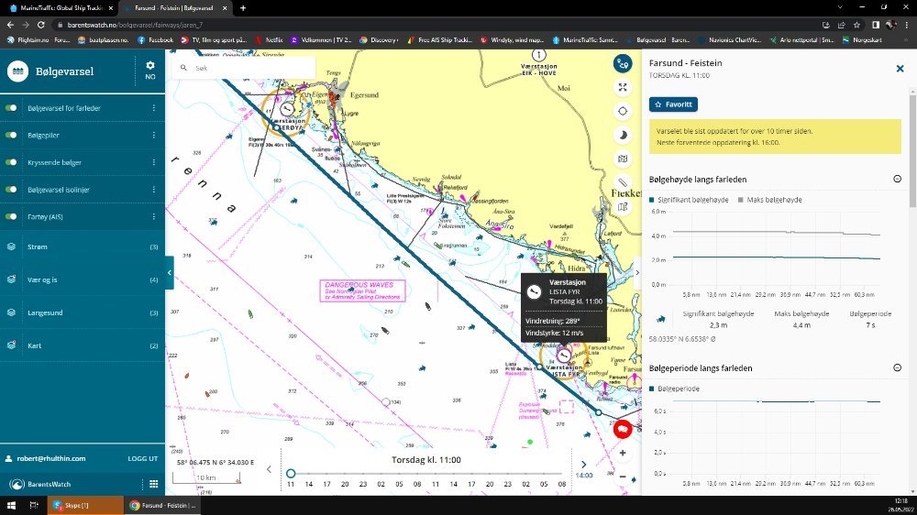The image size is (917, 515).
Task: Switch to night mode moon icon
Action: 623,135
